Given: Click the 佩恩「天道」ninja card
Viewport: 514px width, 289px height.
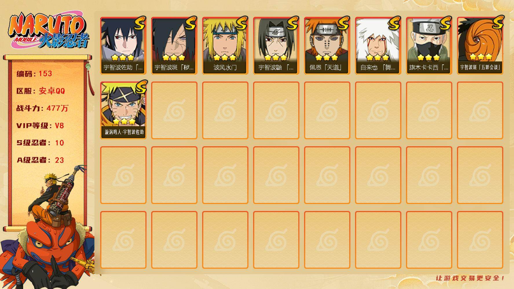Looking at the screenshot, I should click(x=327, y=46).
